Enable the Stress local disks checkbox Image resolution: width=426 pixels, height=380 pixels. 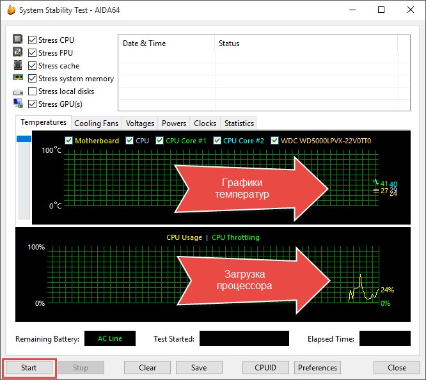coord(33,91)
